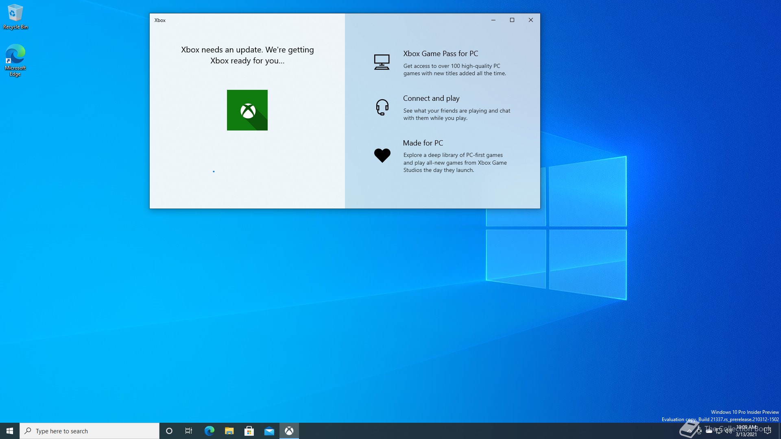
Task: Click the Meet Now tray icon
Action: pos(699,431)
